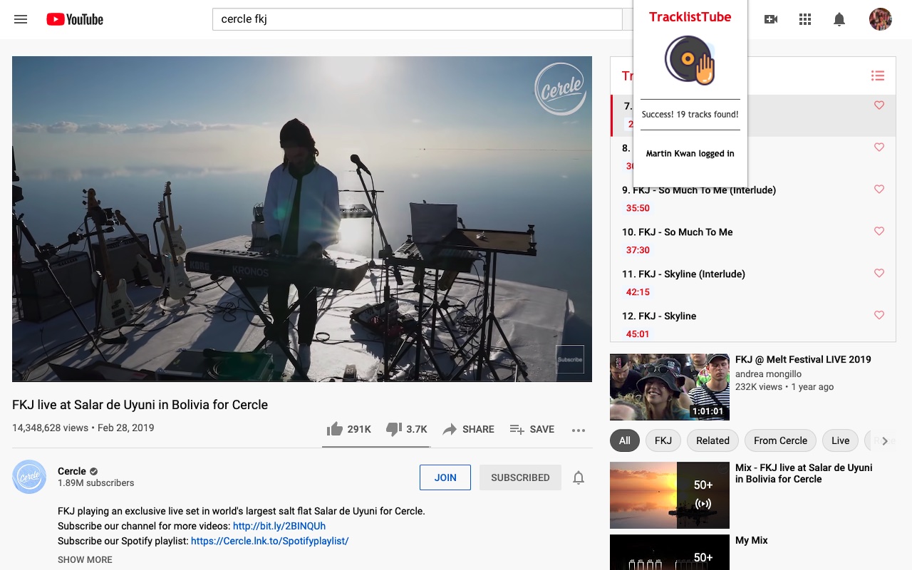
Task: Share the video
Action: click(x=468, y=429)
